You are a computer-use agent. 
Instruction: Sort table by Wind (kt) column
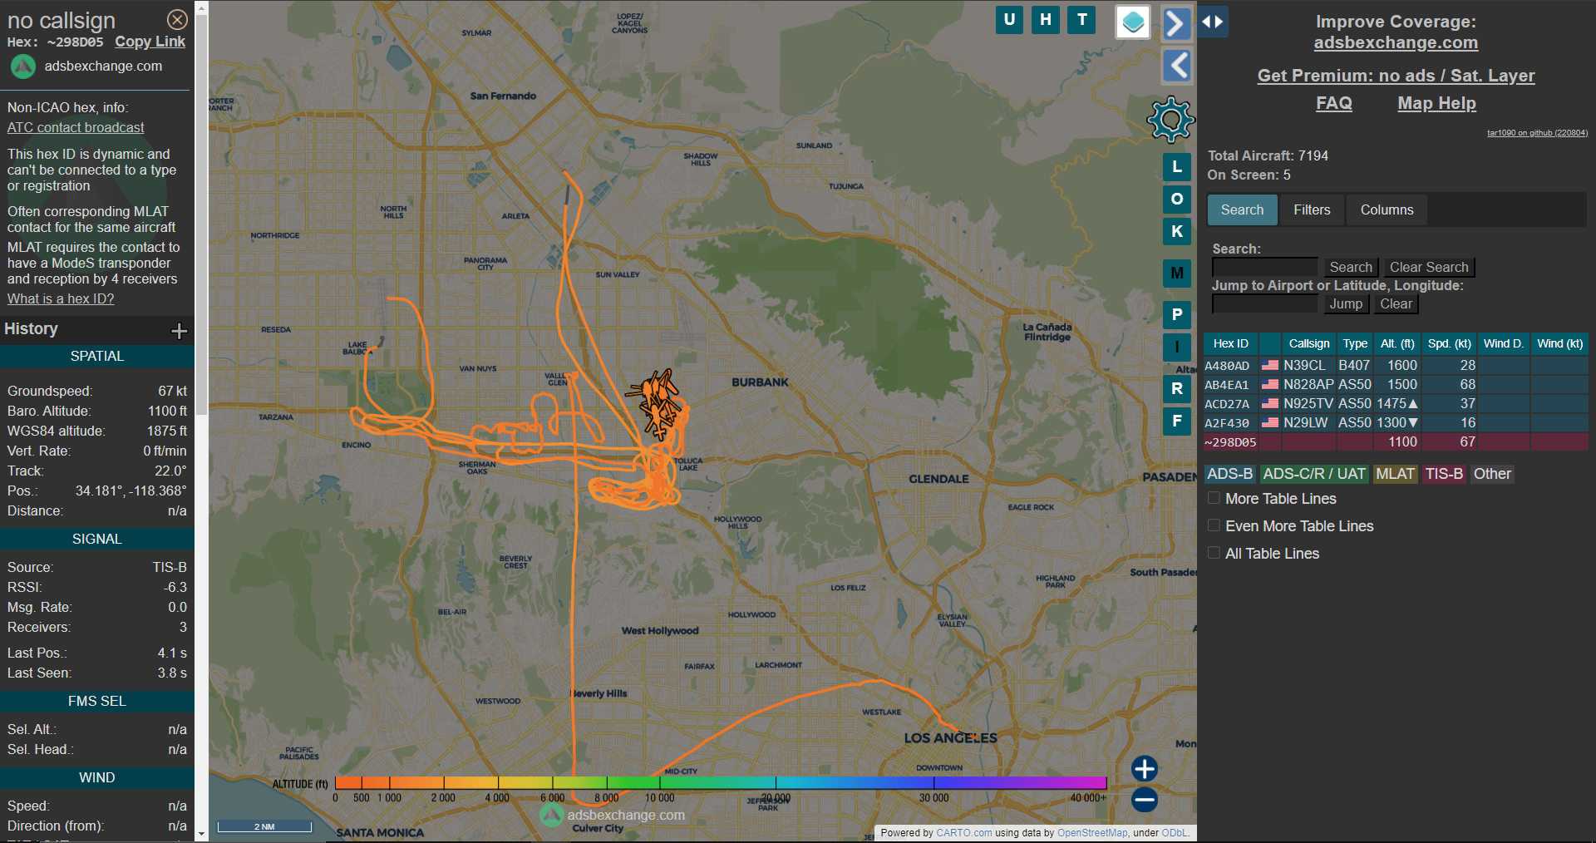click(1559, 343)
